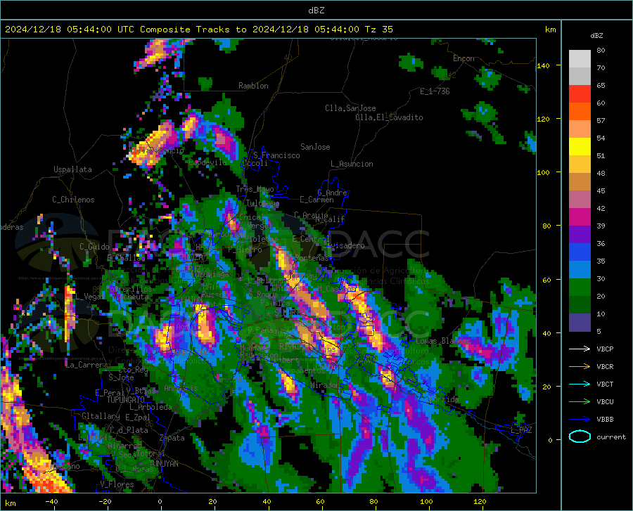
Task: Click the 'Lomas_Blancas' map label
Action: [443, 341]
